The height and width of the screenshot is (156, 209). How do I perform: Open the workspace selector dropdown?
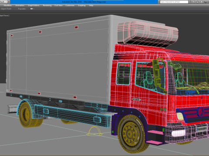[x=3, y=2]
